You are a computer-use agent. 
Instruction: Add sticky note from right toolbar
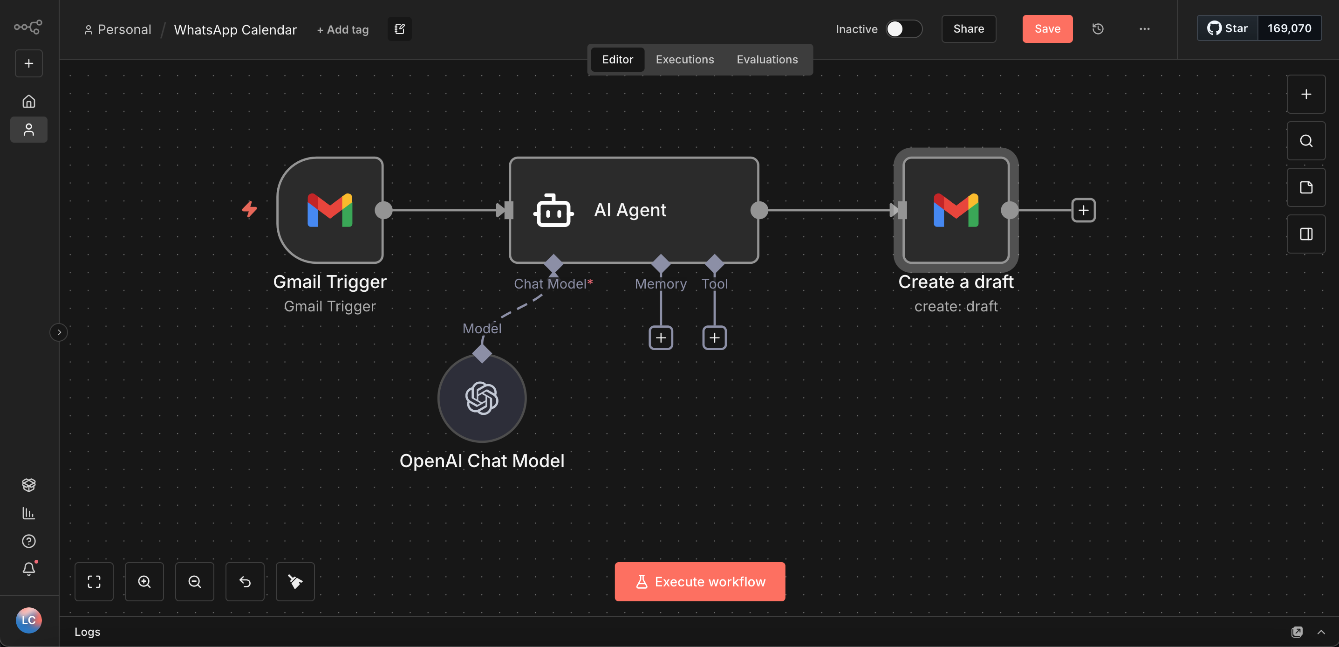click(x=1305, y=187)
